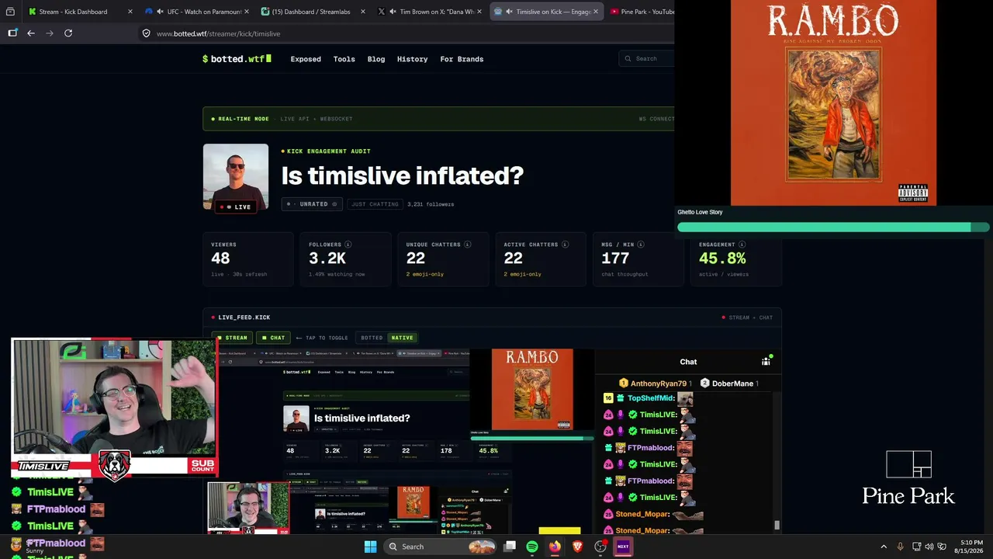Click the R.A.M.B.O album cover
The width and height of the screenshot is (993, 559).
click(833, 102)
